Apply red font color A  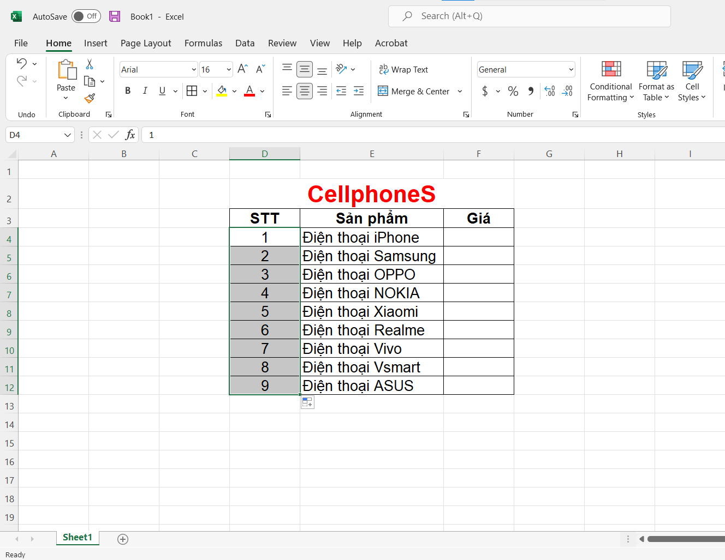tap(249, 91)
